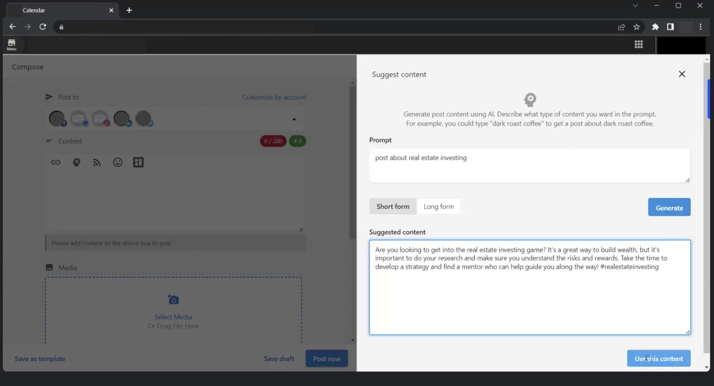Insert a link with the link icon
This screenshot has height=386, width=714.
[x=56, y=162]
